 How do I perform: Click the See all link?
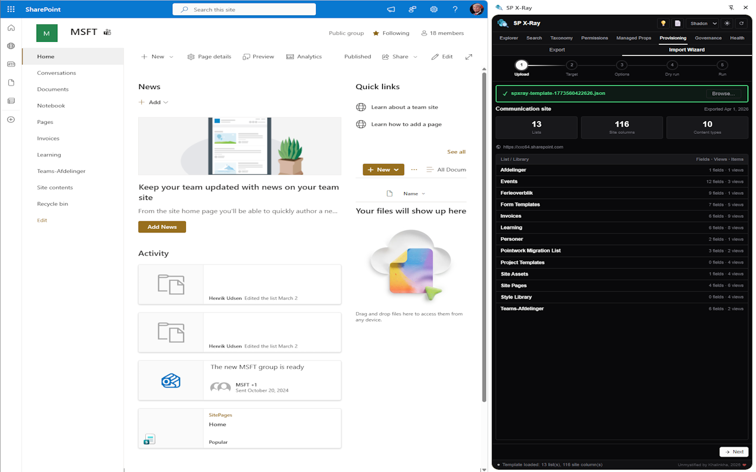[456, 152]
